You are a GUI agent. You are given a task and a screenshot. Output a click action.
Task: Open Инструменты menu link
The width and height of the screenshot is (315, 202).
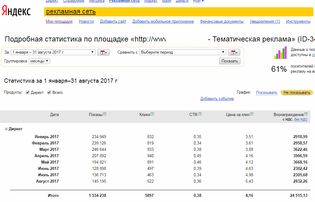pyautogui.click(x=298, y=22)
